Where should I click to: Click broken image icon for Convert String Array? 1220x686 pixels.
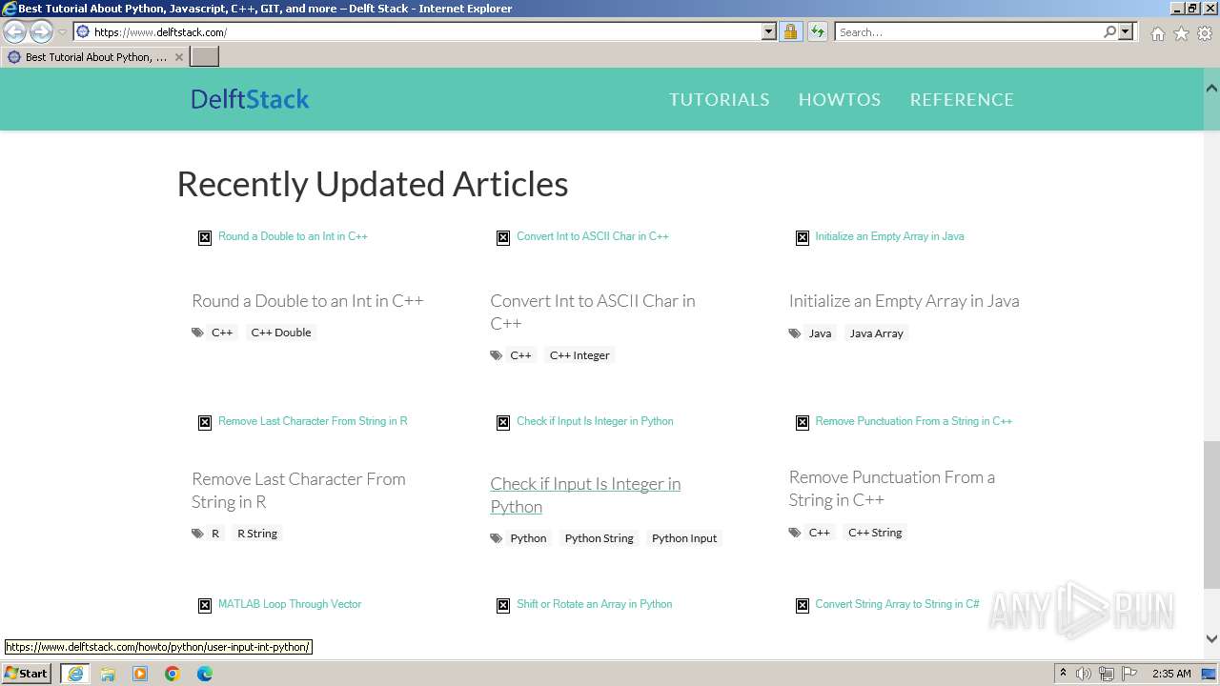[803, 605]
